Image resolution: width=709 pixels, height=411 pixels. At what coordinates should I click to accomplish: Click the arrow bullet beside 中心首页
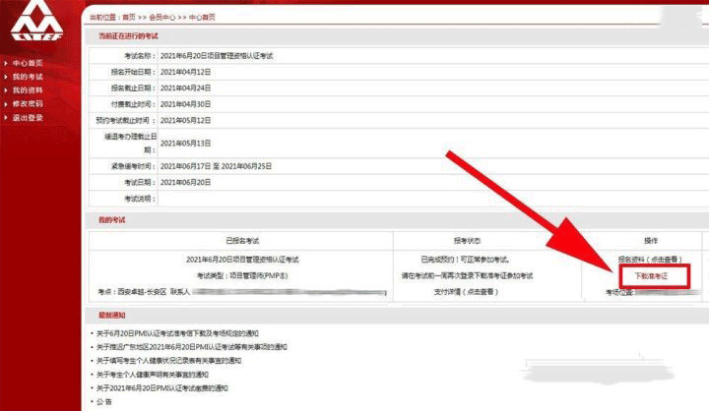(x=6, y=63)
